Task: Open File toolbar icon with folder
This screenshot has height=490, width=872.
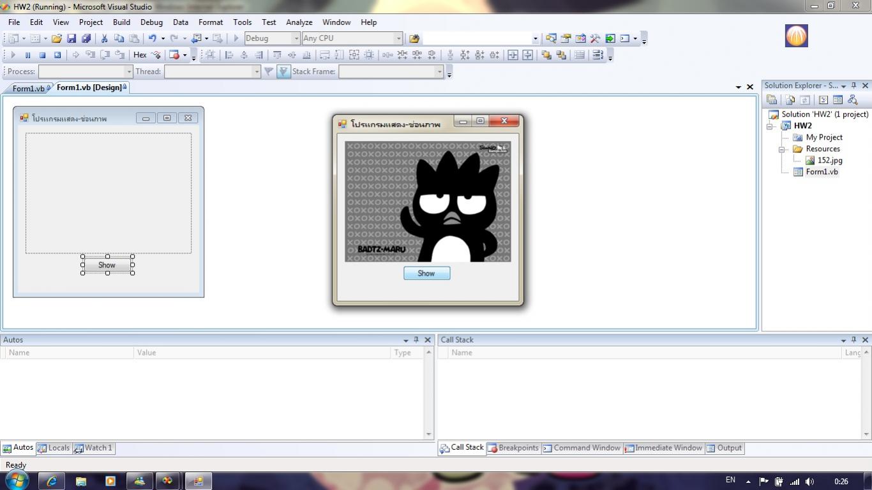Action: (56, 38)
